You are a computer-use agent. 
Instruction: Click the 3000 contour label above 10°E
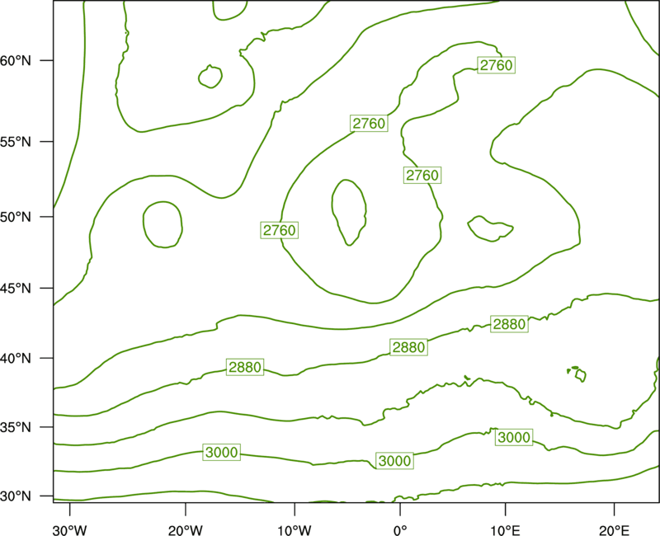click(x=514, y=438)
